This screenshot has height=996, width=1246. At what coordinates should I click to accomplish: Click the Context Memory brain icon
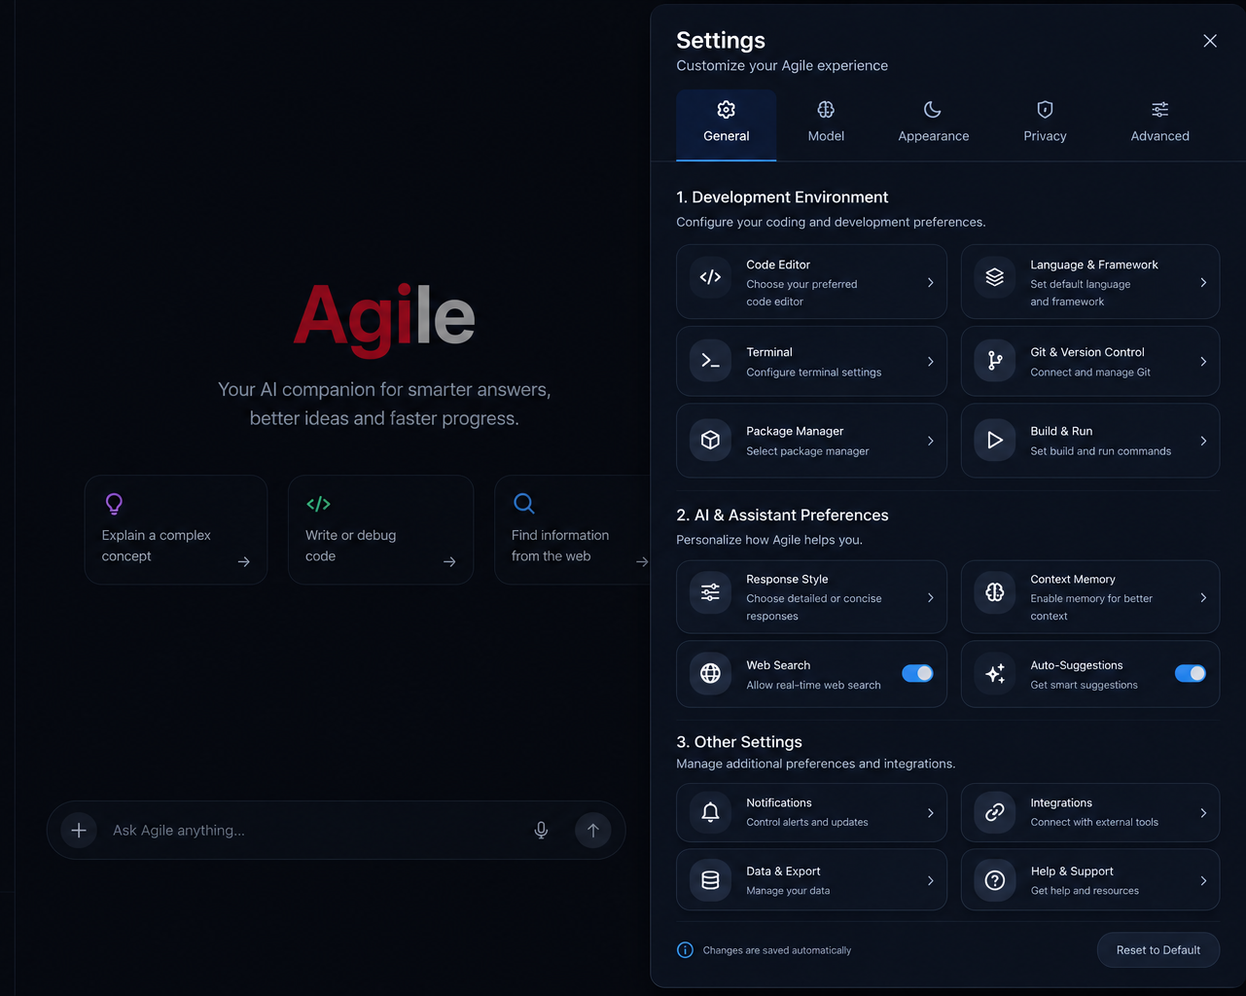[994, 592]
